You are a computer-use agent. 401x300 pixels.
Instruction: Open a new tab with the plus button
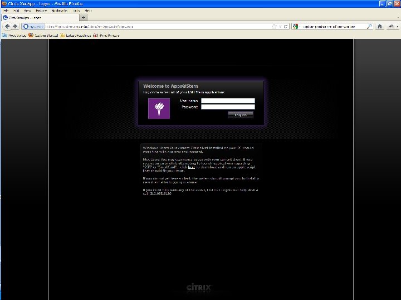(84, 17)
